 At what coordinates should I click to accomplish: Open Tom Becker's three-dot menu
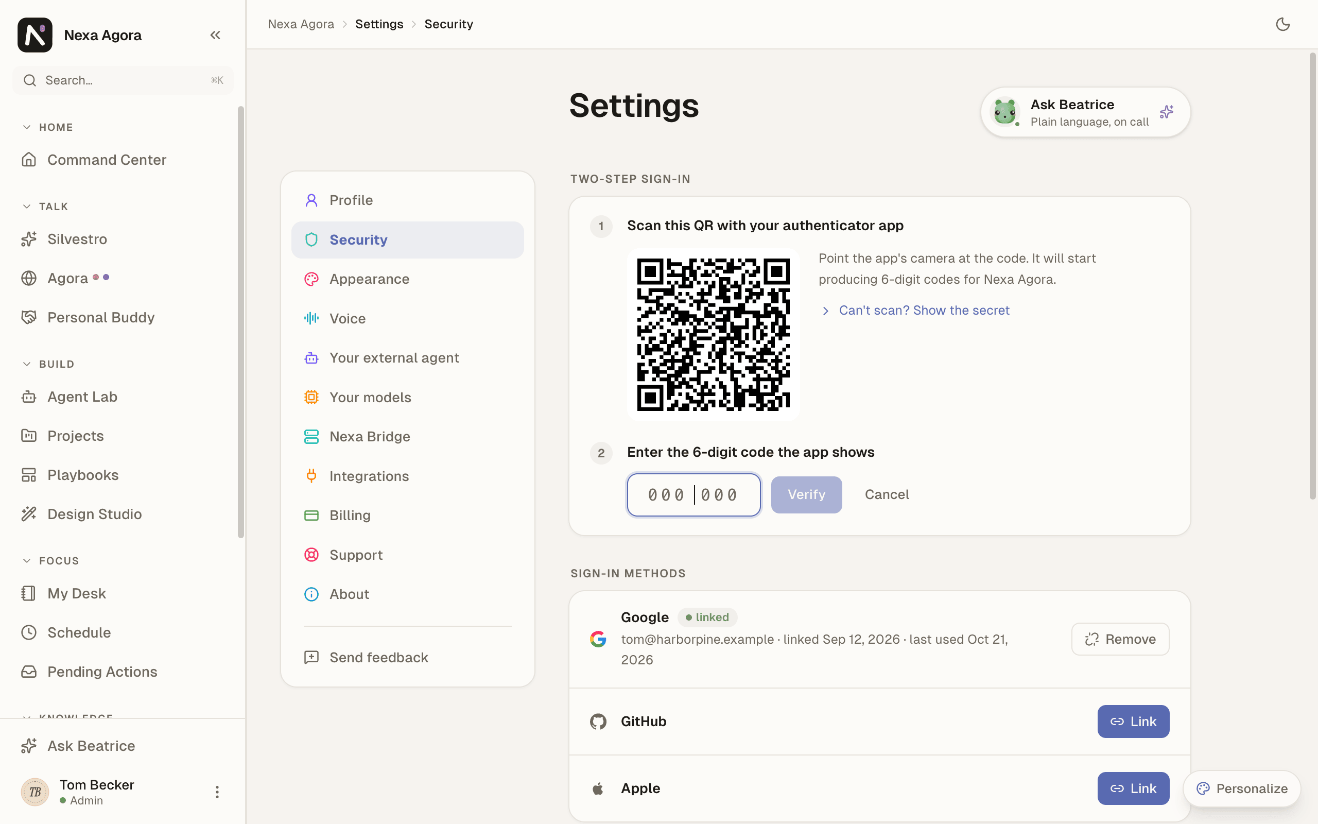[217, 792]
